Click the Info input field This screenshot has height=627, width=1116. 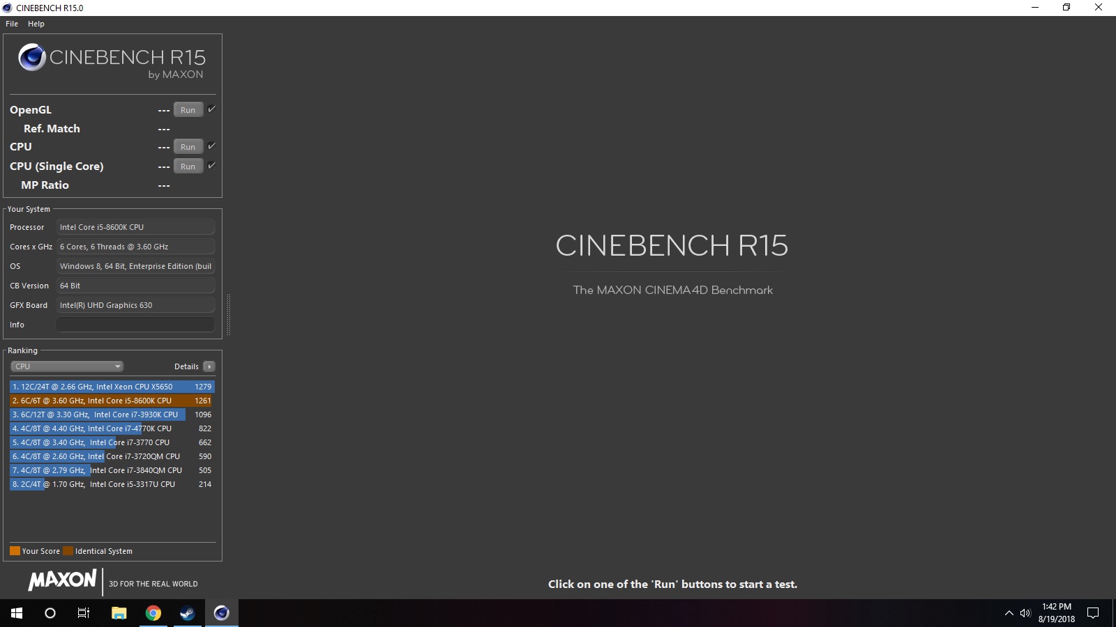135,325
